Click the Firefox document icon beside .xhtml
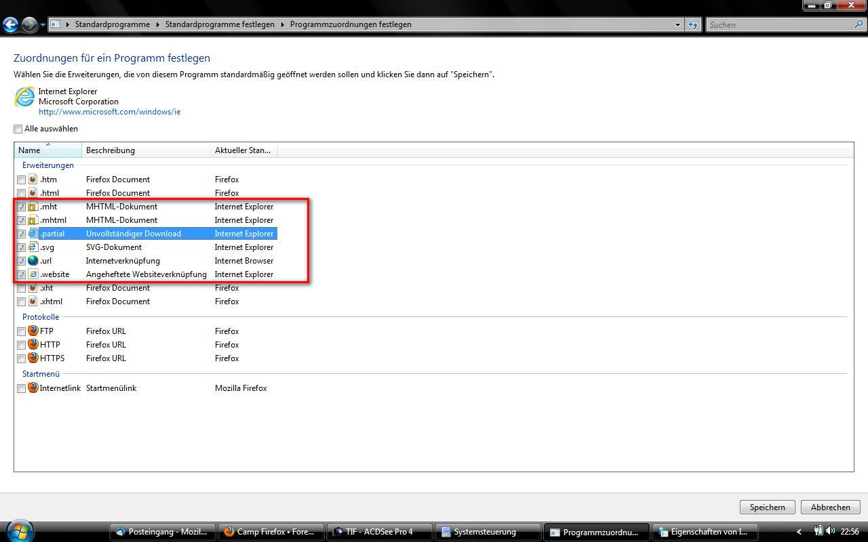Screen dimensions: 868x542 point(33,301)
